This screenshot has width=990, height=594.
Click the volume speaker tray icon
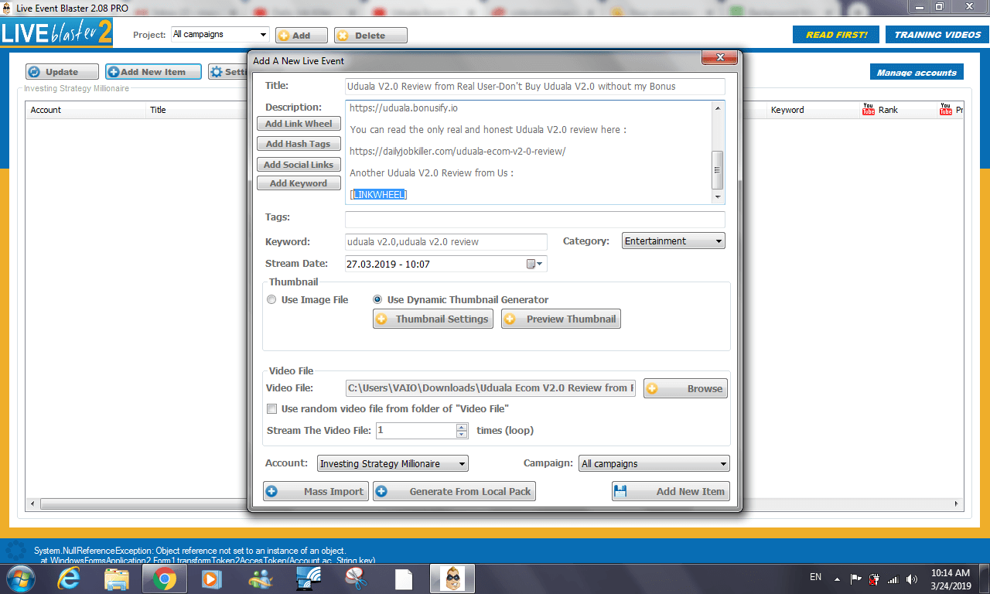pos(912,579)
